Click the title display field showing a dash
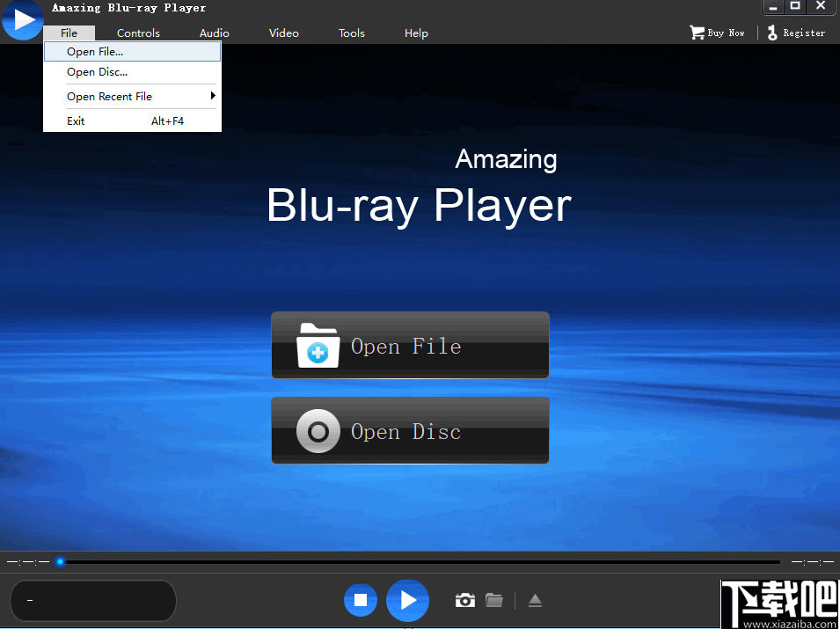Image resolution: width=840 pixels, height=629 pixels. pos(92,600)
